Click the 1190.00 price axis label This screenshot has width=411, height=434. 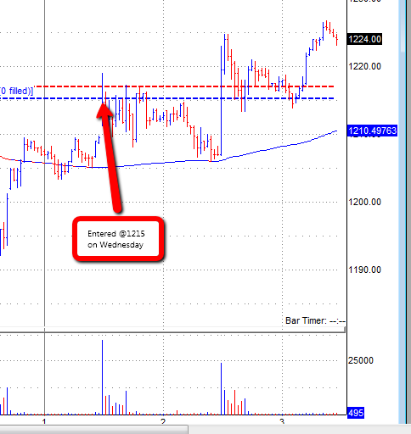point(364,270)
